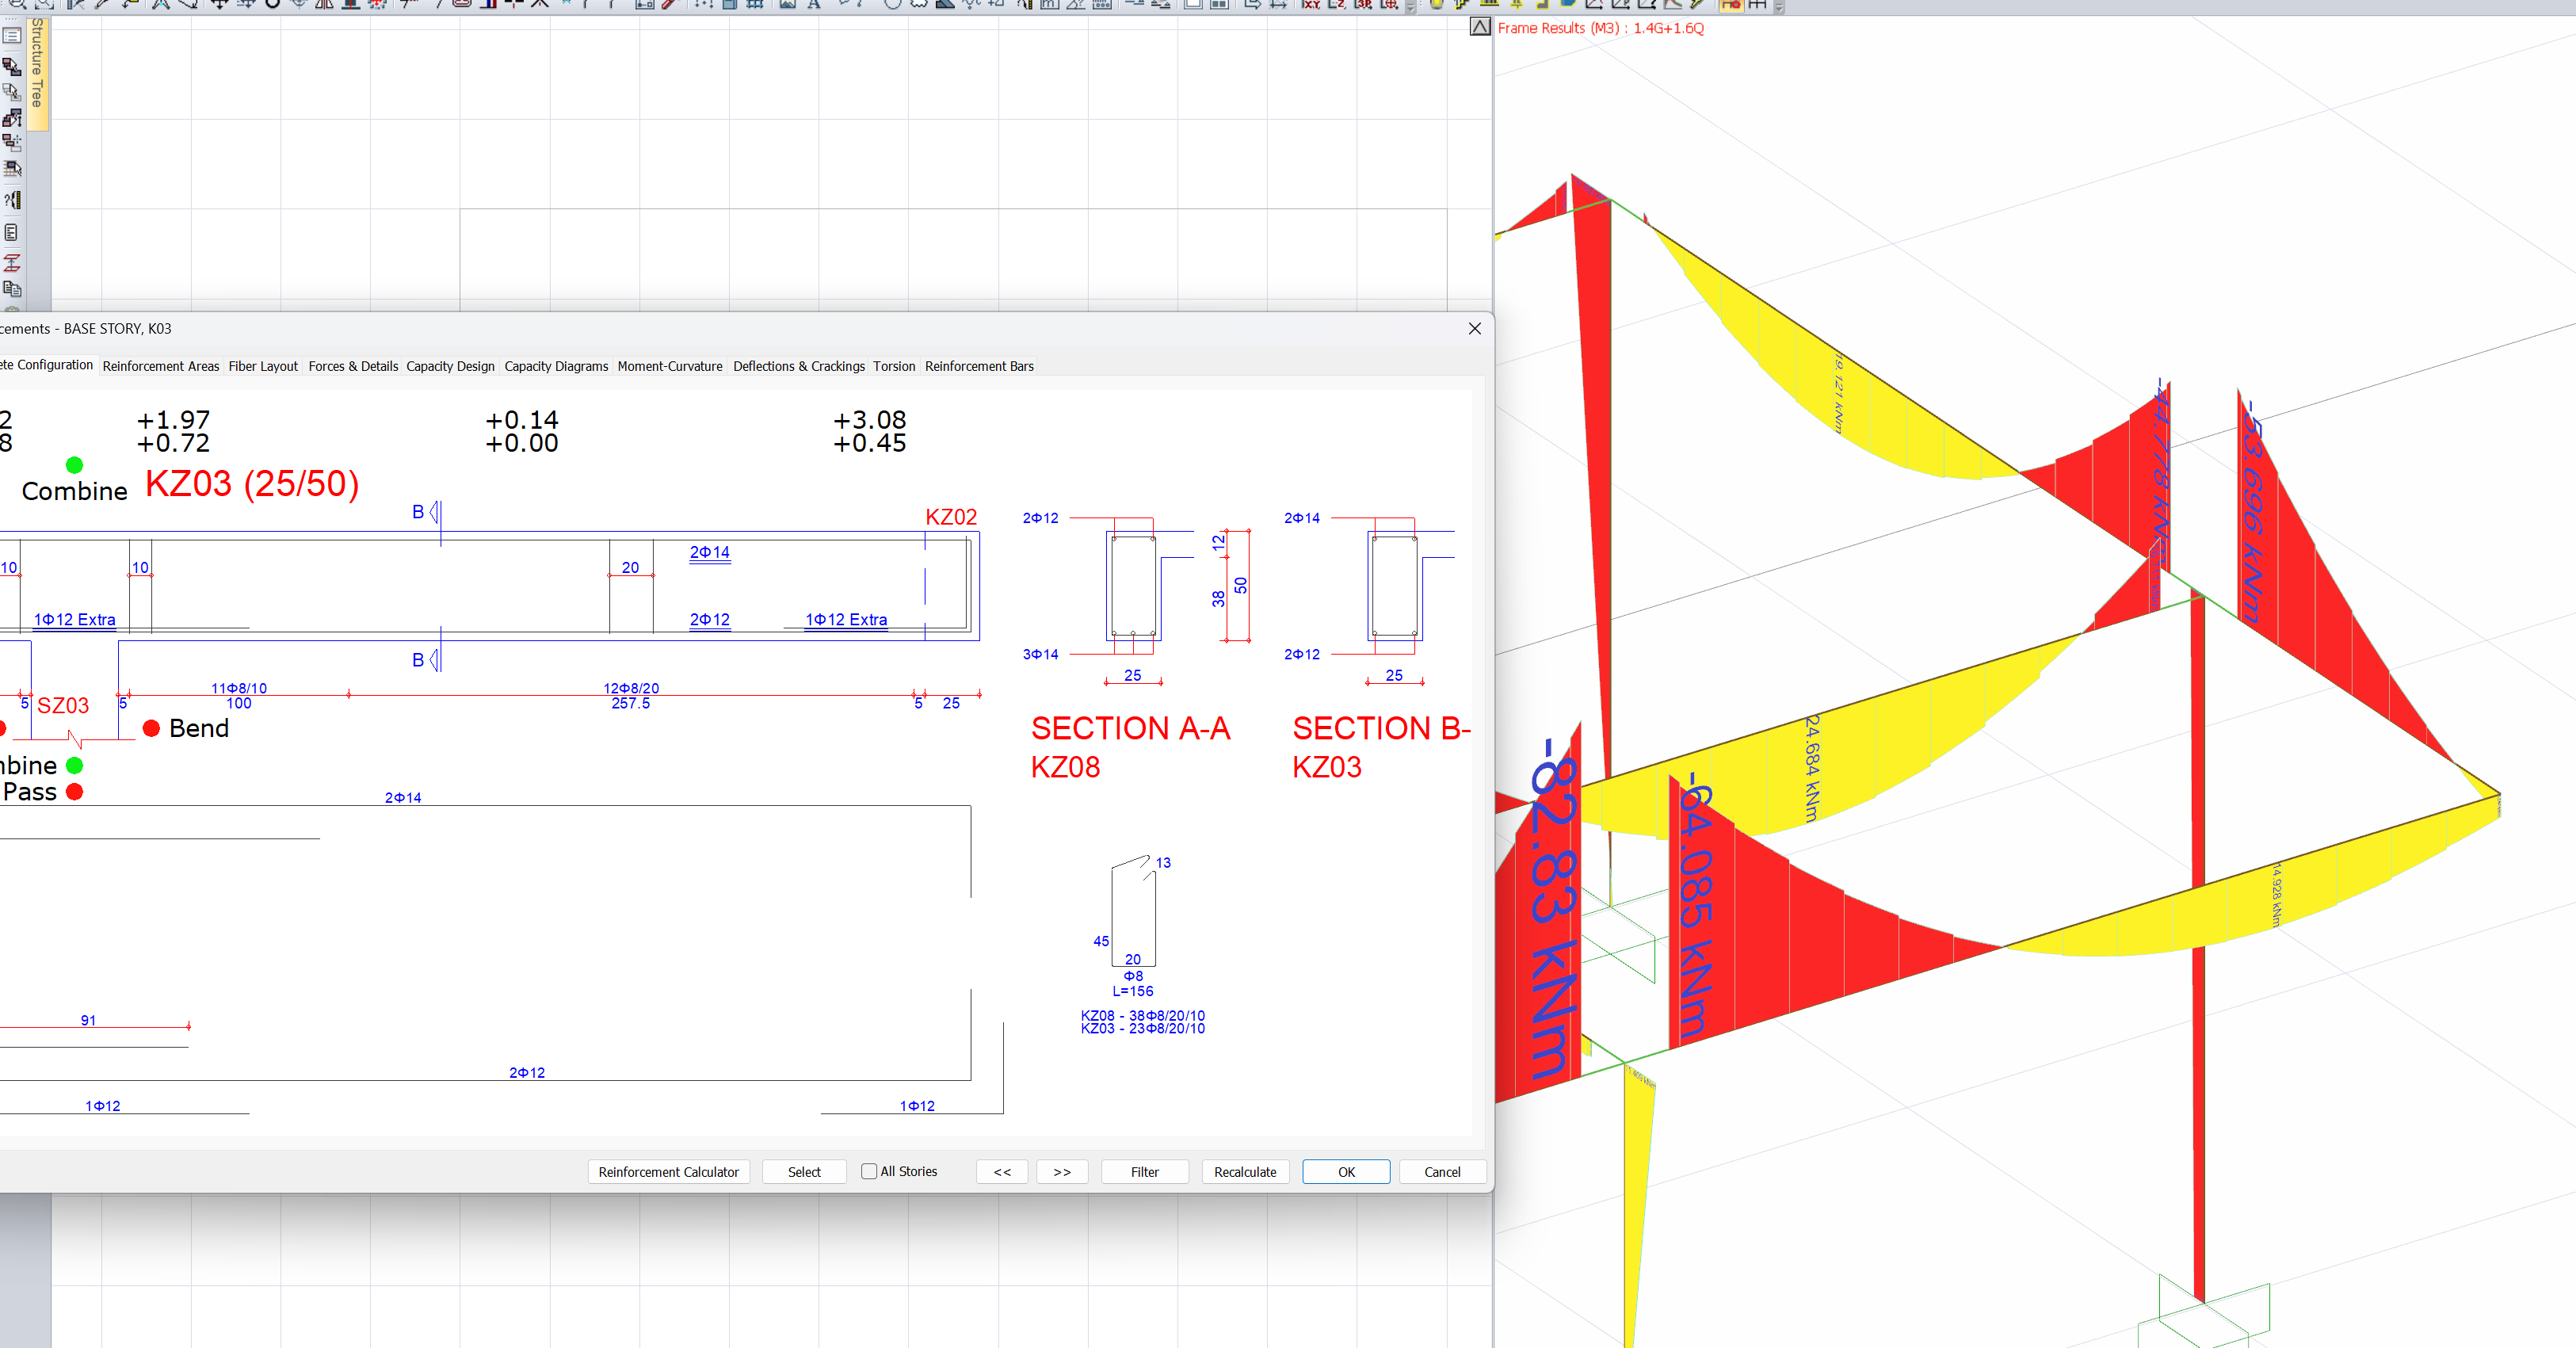Image resolution: width=2576 pixels, height=1348 pixels.
Task: Expand the dropdown chevron at far toolbar end
Action: 1779,8
